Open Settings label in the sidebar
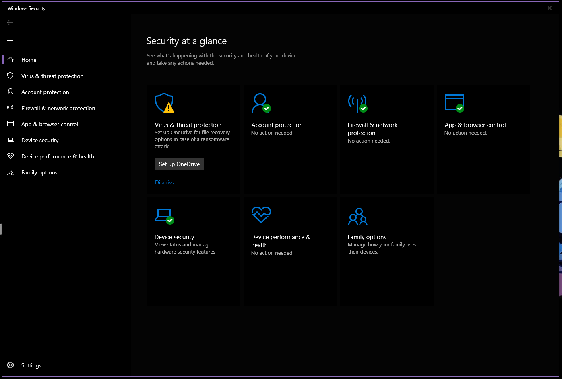 tap(31, 365)
